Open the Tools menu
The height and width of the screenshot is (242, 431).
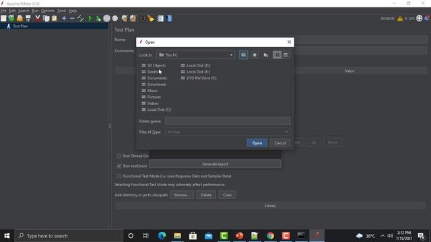(x=61, y=11)
